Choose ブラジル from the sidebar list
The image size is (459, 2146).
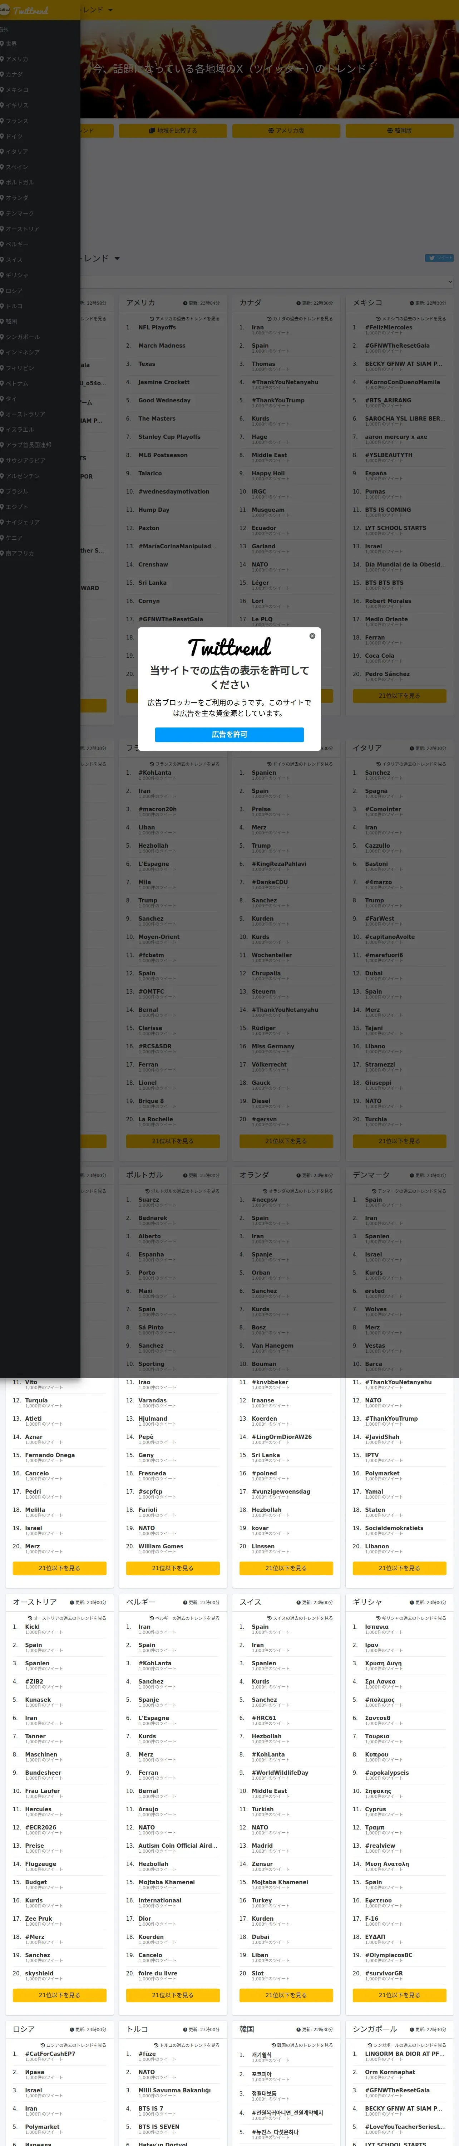tap(17, 491)
